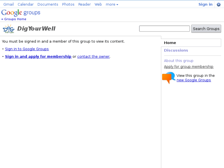
Task: Click the Search Groups button
Action: tap(206, 29)
